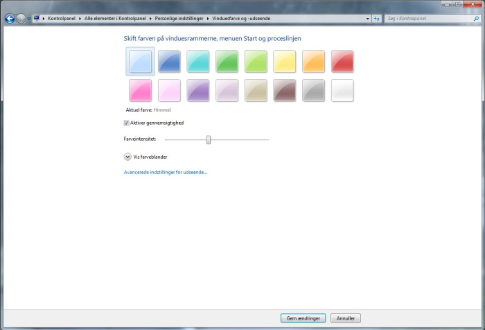This screenshot has height=330, width=485.
Task: Click the Gem ændringer button
Action: pyautogui.click(x=303, y=318)
